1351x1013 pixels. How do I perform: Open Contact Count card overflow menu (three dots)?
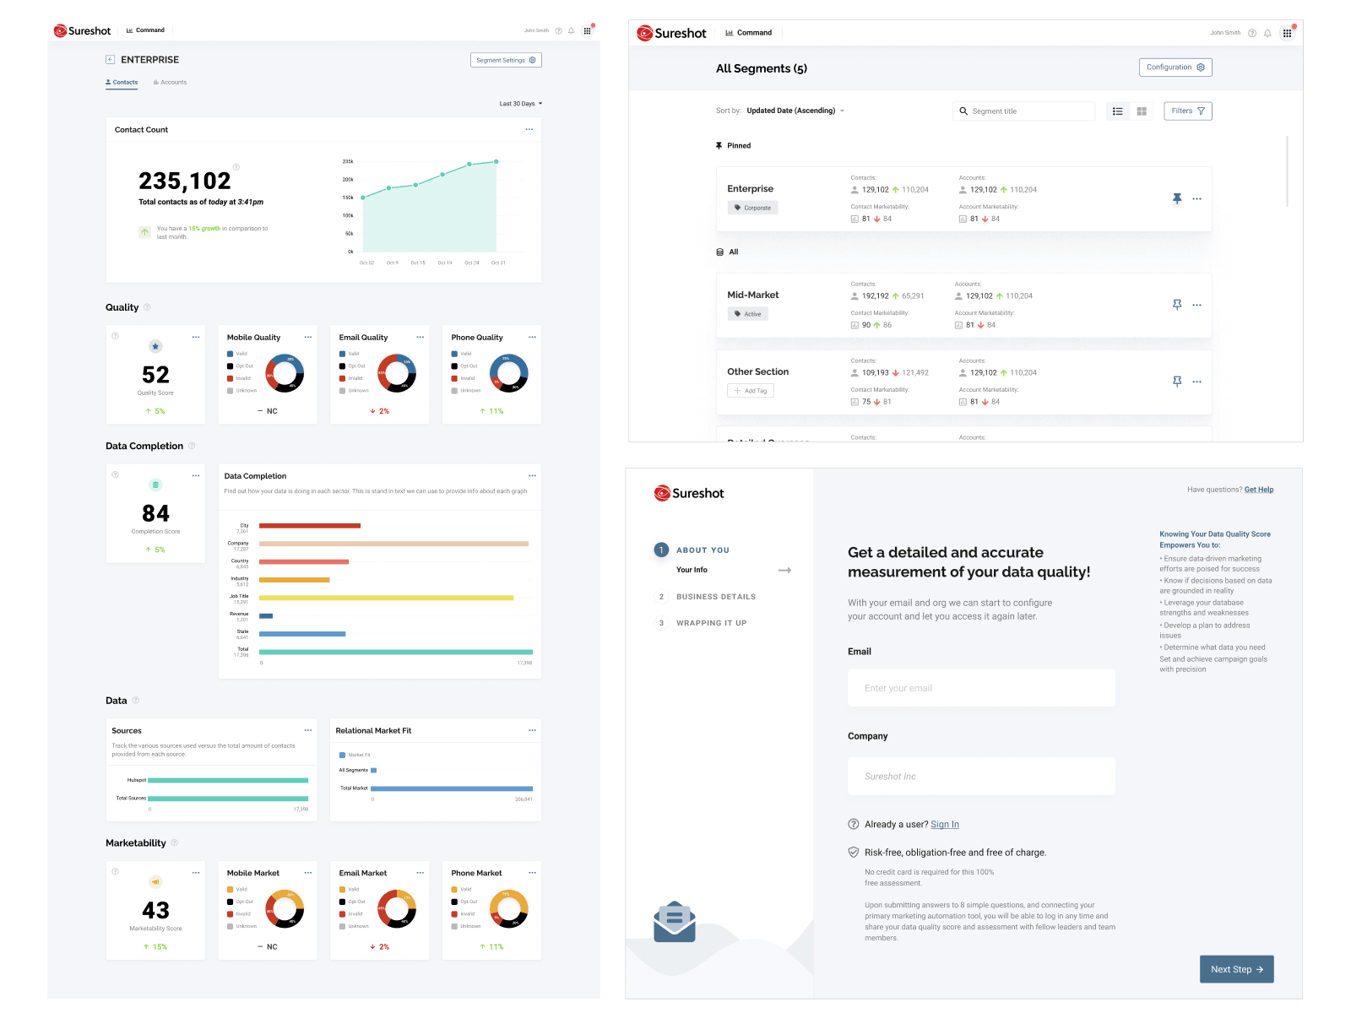[x=530, y=129]
